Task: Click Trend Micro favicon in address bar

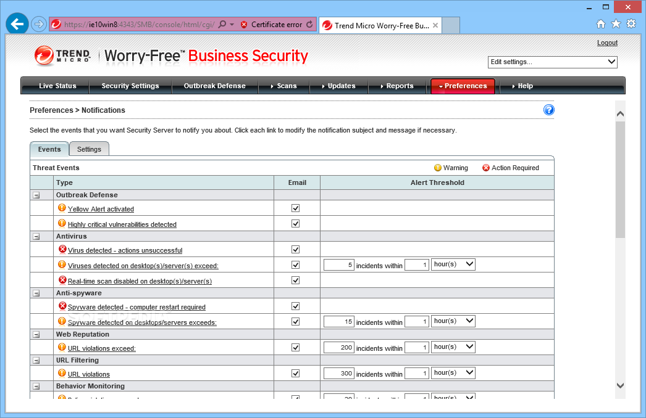Action: [56, 24]
